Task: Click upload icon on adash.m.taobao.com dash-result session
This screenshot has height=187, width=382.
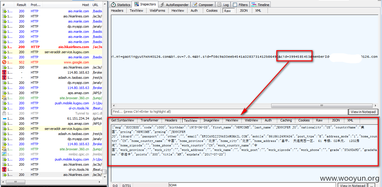Action: [x=5, y=78]
